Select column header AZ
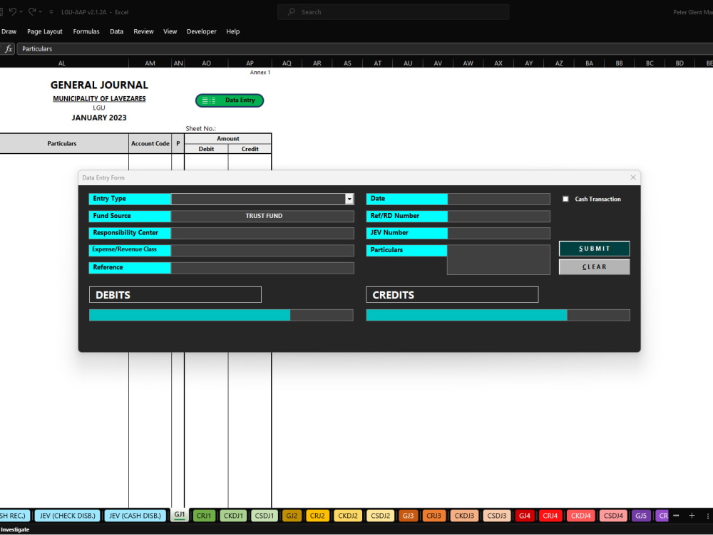Image resolution: width=713 pixels, height=535 pixels. [x=559, y=63]
